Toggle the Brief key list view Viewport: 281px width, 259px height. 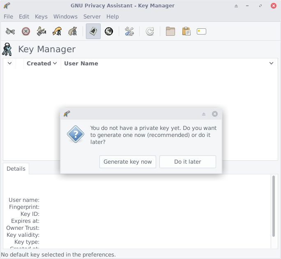93,31
